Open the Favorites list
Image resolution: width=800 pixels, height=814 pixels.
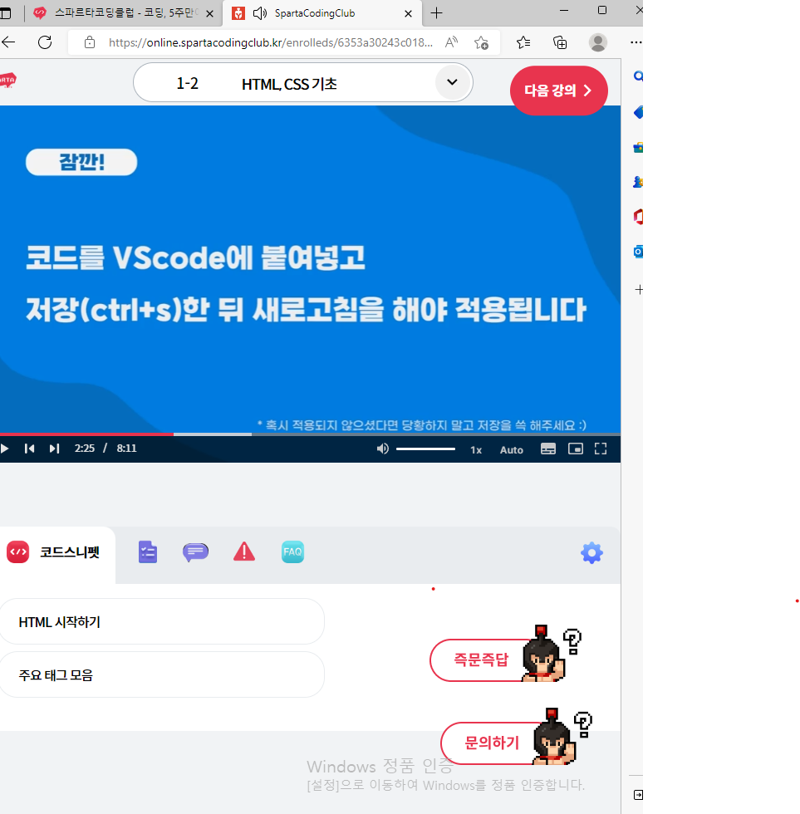(x=523, y=42)
